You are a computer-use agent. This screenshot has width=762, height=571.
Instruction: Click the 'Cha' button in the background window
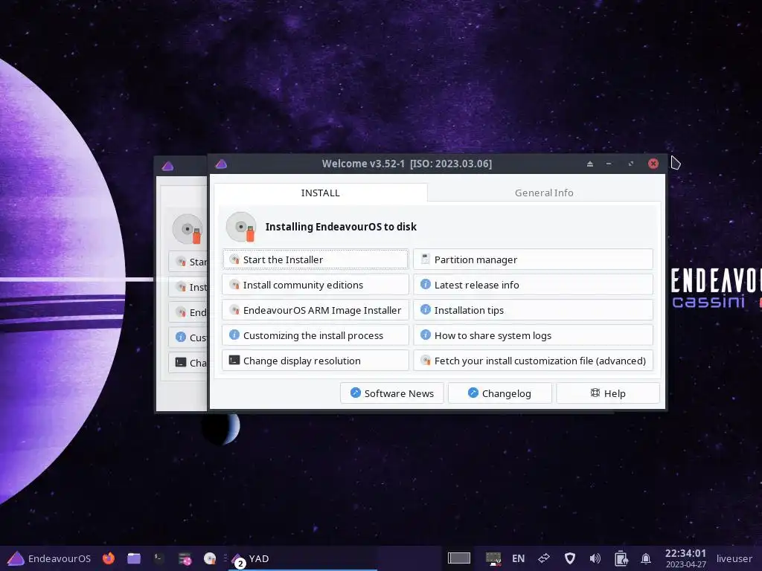188,363
